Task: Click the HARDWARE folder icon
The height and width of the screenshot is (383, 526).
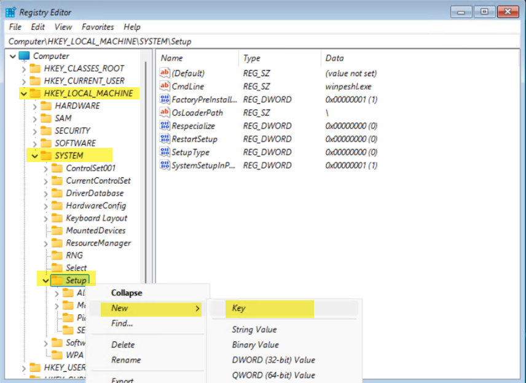Action: [x=46, y=106]
